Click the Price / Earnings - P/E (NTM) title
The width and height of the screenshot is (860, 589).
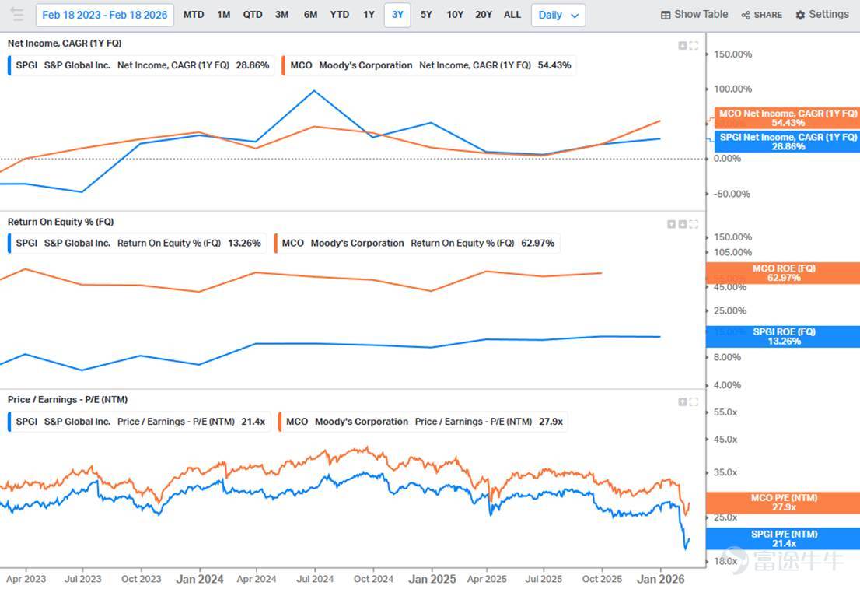[68, 400]
